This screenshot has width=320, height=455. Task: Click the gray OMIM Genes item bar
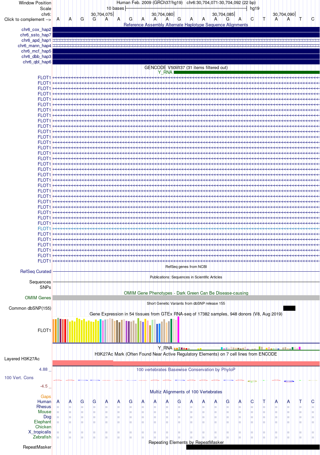click(x=186, y=298)
